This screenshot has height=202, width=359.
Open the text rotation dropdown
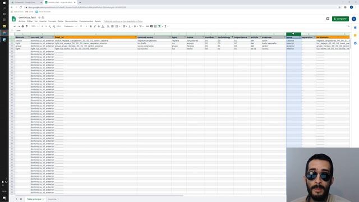click(x=141, y=26)
